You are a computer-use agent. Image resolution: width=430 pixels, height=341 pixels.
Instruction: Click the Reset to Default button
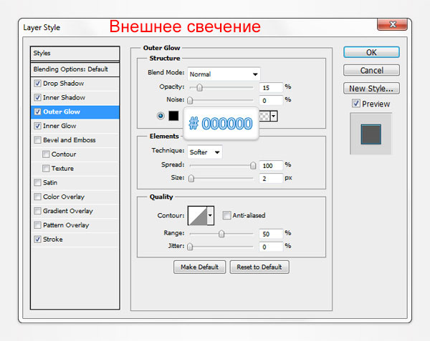pyautogui.click(x=259, y=267)
